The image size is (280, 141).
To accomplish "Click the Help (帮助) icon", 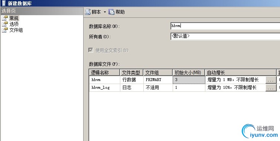I will coord(111,12).
